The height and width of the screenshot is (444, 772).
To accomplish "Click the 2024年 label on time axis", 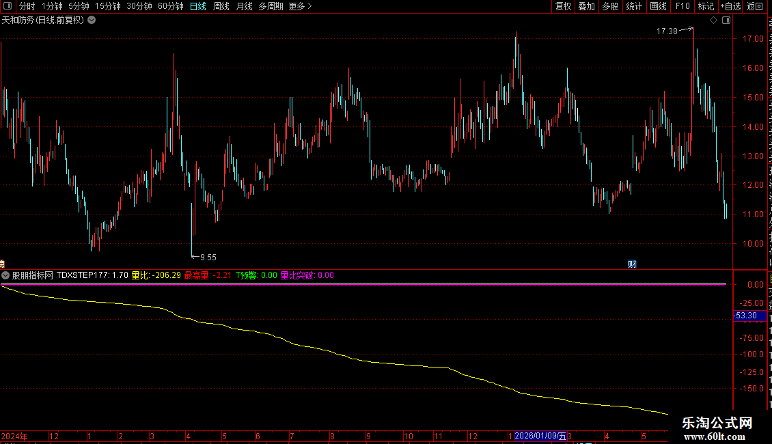I will pos(14,436).
